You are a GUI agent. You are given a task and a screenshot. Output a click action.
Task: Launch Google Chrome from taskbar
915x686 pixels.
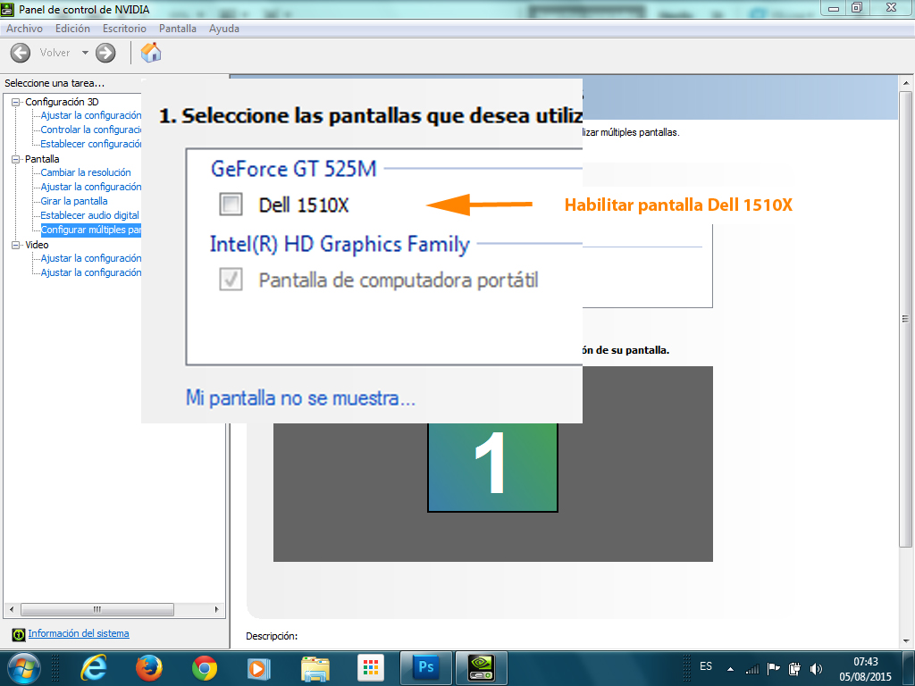pyautogui.click(x=205, y=668)
